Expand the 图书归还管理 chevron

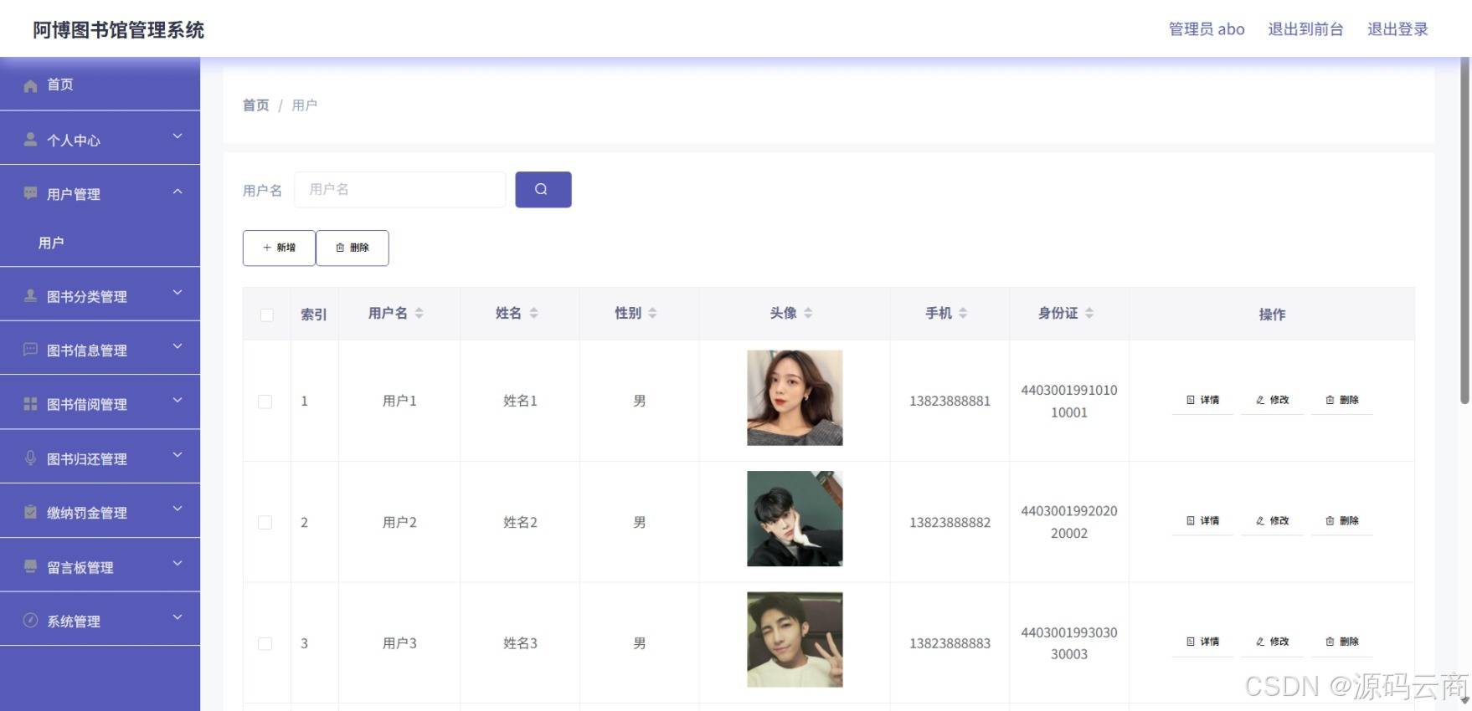coord(178,455)
